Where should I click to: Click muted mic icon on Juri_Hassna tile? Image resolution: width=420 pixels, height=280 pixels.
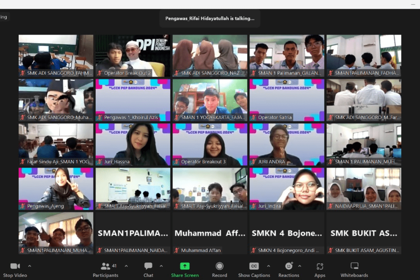click(100, 162)
